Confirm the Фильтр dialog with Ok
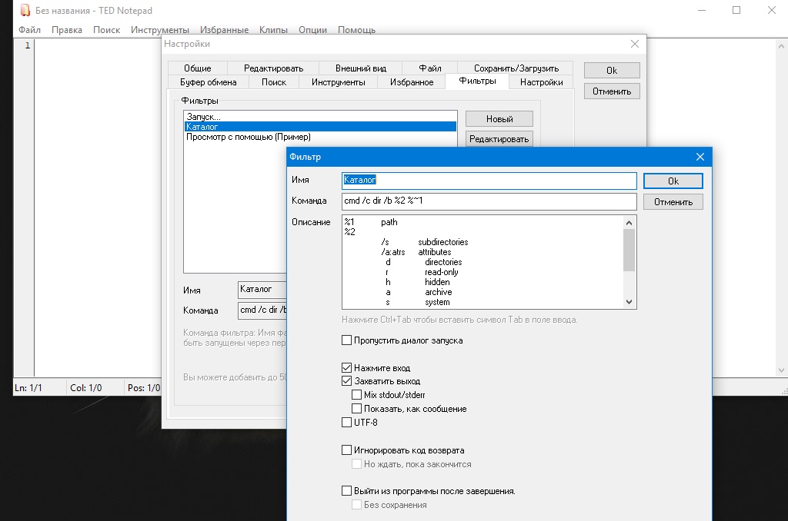 673,181
